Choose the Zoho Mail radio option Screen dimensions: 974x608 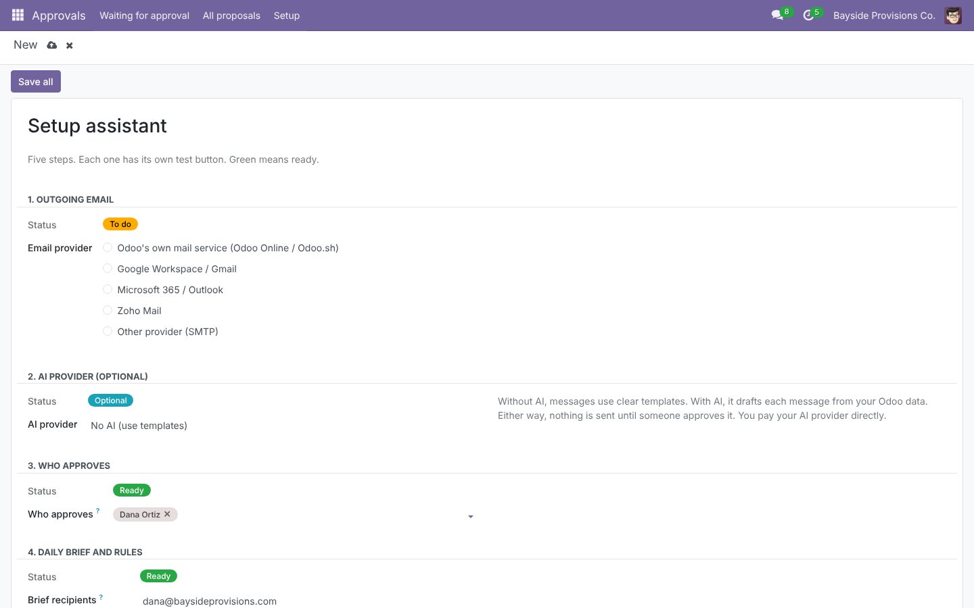click(108, 310)
